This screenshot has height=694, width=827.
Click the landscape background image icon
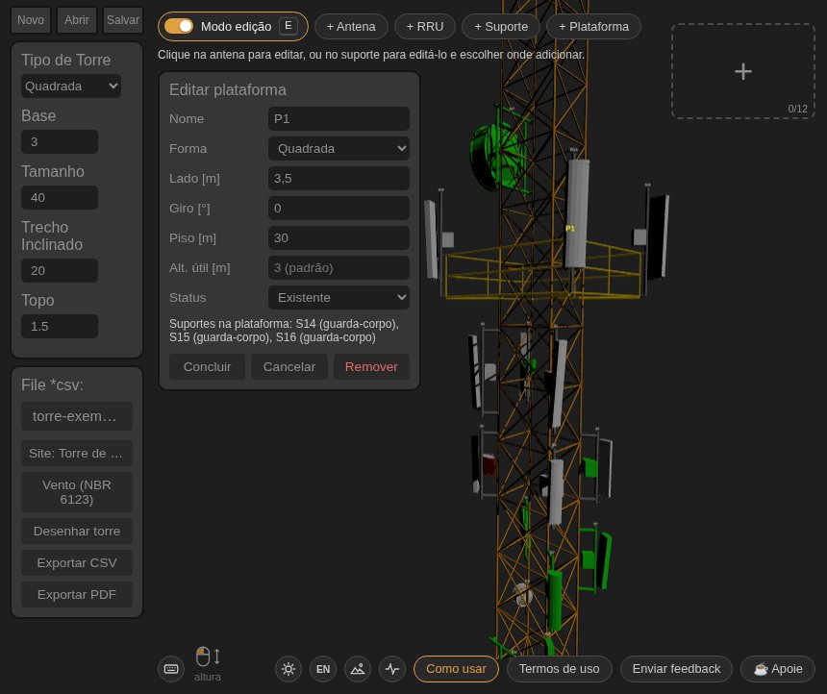tap(358, 669)
